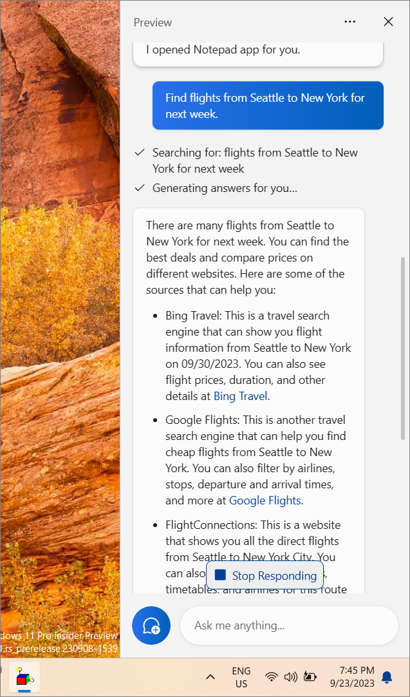Open the Bing Travel link
Viewport: 410px width, 697px height.
[x=240, y=396]
